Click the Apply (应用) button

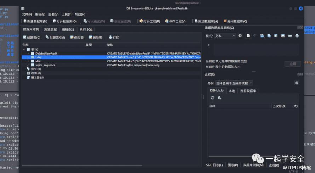(293, 64)
